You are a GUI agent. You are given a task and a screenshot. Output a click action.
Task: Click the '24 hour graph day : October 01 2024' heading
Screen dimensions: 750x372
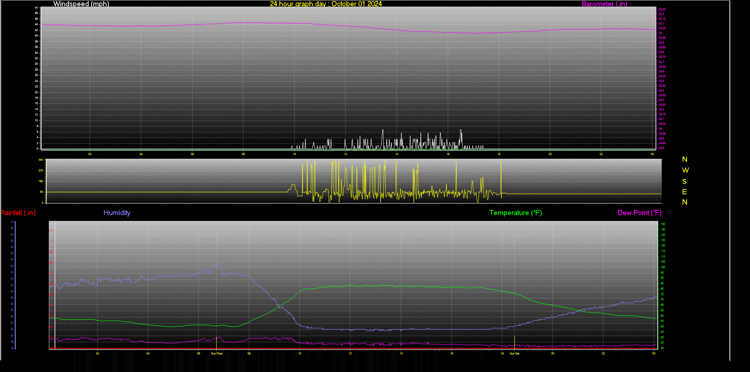(x=326, y=4)
